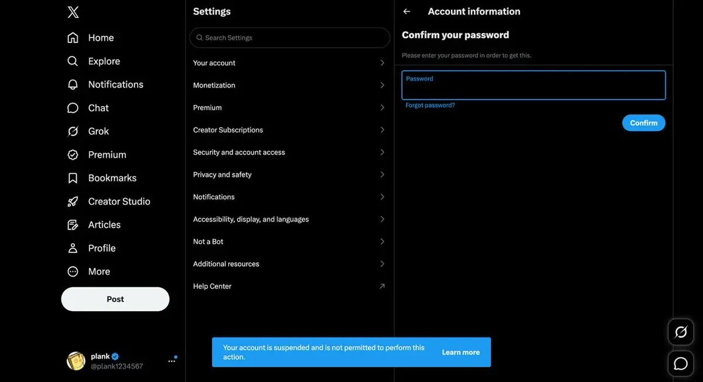Click the Notifications bell icon in the sidebar
This screenshot has width=703, height=382.
(73, 84)
